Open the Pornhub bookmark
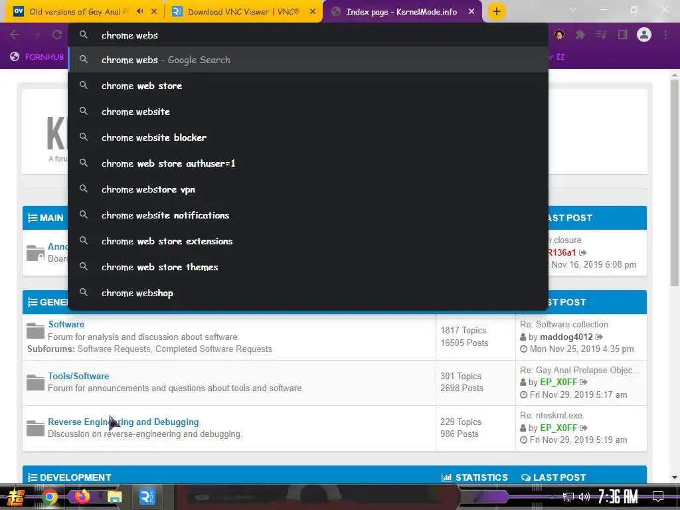Image resolution: width=680 pixels, height=510 pixels. (x=37, y=57)
